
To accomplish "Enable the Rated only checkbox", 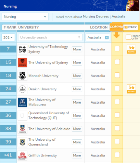I will pyautogui.click(x=128, y=37).
